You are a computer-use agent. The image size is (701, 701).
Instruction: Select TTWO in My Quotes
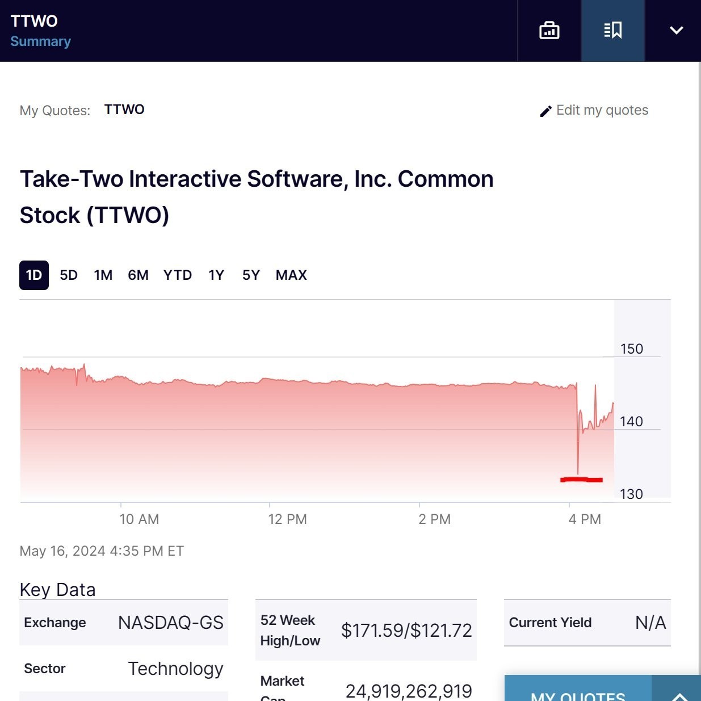pos(124,110)
